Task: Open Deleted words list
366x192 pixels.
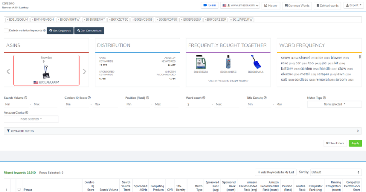Action: [x=327, y=5]
